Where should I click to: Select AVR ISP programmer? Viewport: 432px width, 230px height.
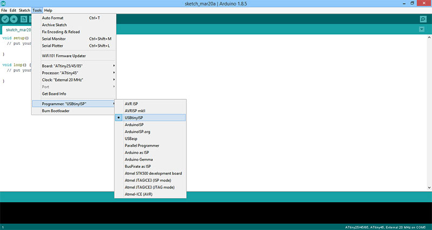[151, 104]
